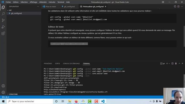185x104 pixels.
Task: Split the editor to the right
Action: [178, 6]
